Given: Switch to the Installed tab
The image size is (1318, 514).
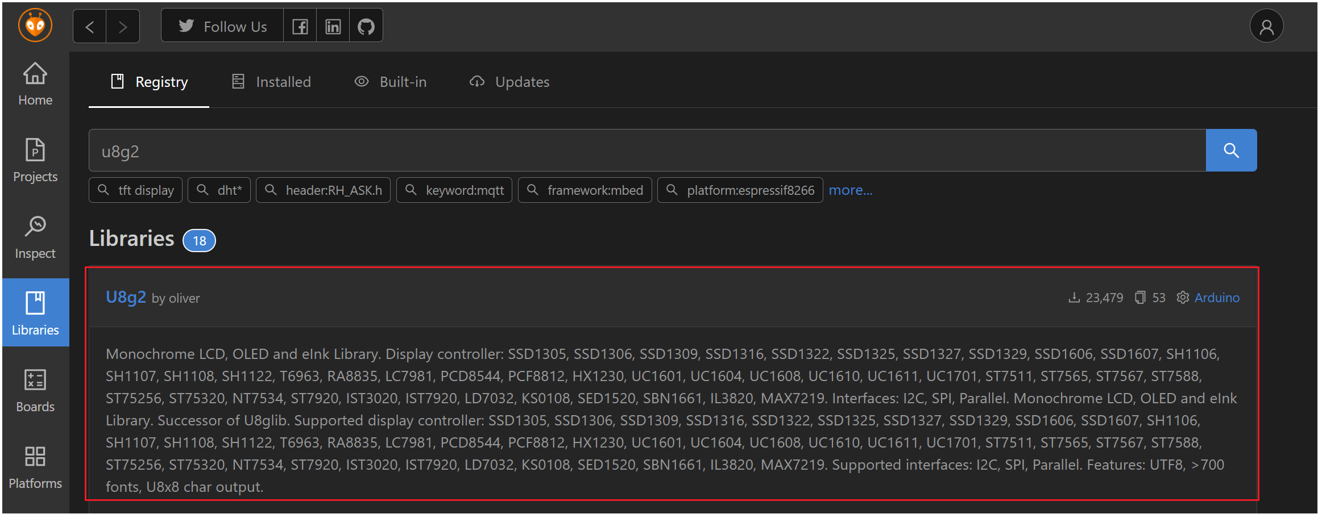Looking at the screenshot, I should (272, 82).
